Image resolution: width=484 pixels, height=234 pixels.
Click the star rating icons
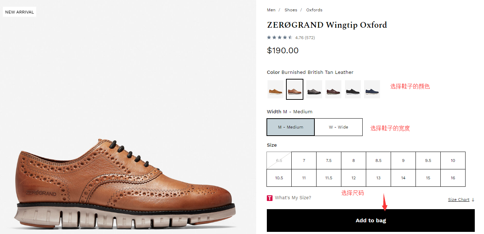[280, 37]
